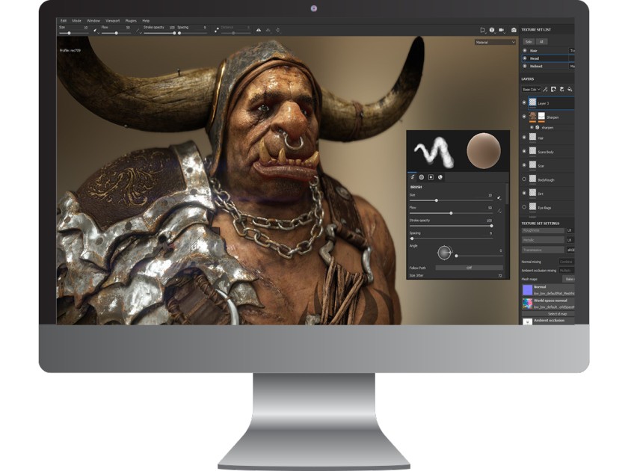
Task: Click the dimmed symmetry settings icon
Action: point(268,30)
